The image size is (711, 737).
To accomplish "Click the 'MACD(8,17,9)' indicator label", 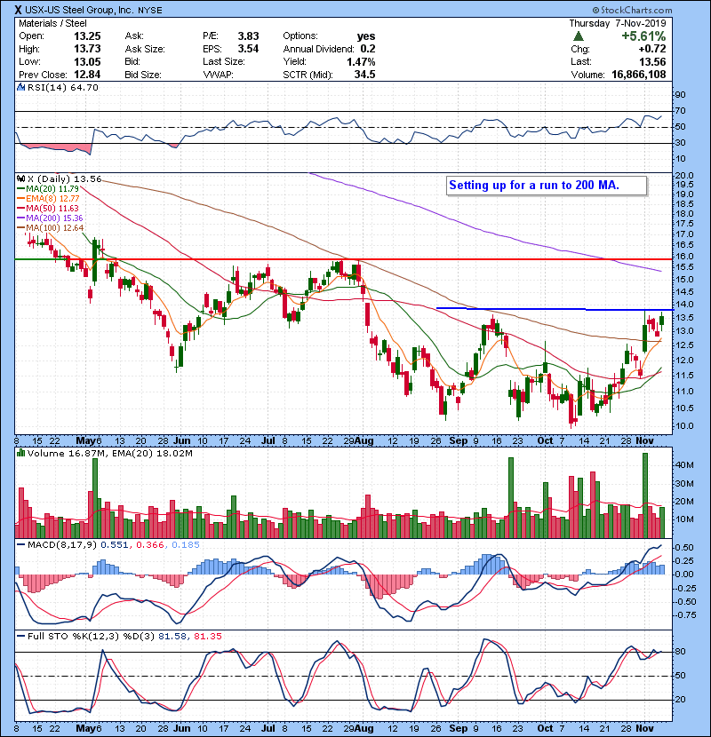I will [x=62, y=545].
